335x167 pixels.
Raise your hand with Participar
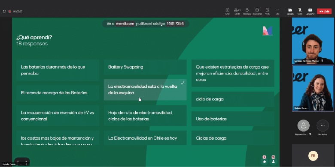click(247, 11)
